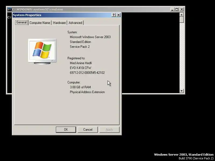
Task: Open the Advanced tab
Action: (75, 23)
